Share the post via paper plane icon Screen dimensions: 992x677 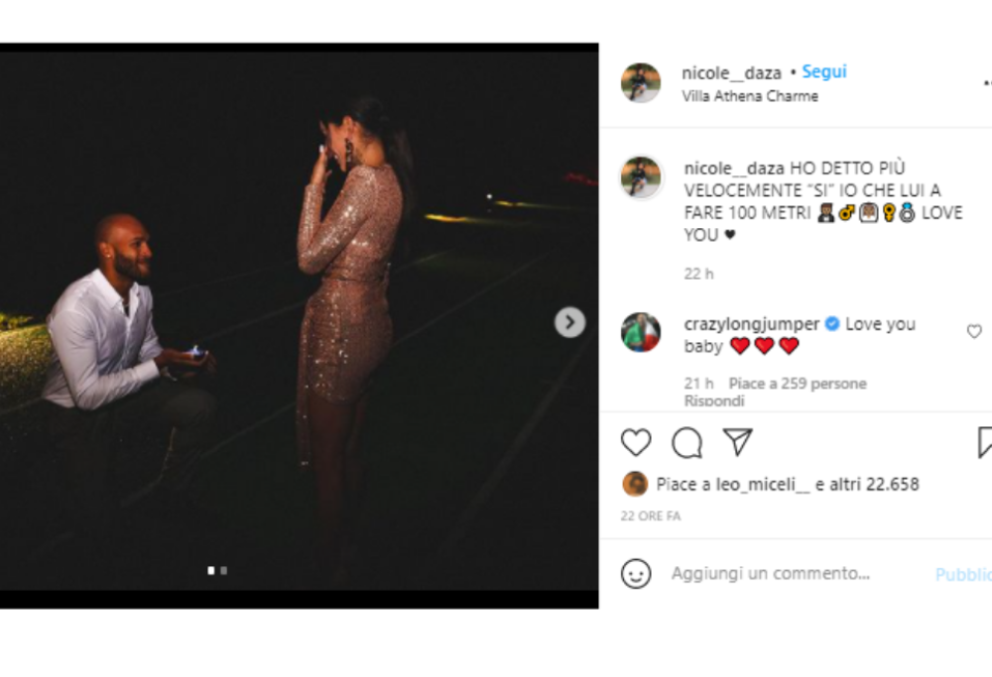(x=737, y=442)
